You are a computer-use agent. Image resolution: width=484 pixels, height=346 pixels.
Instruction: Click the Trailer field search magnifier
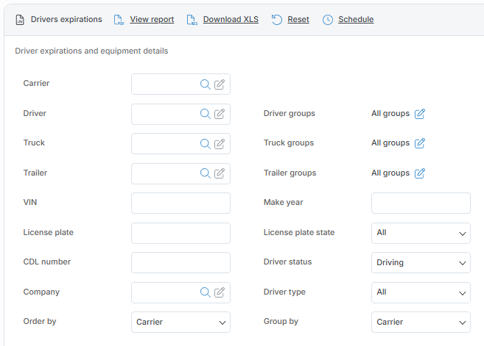pyautogui.click(x=206, y=173)
